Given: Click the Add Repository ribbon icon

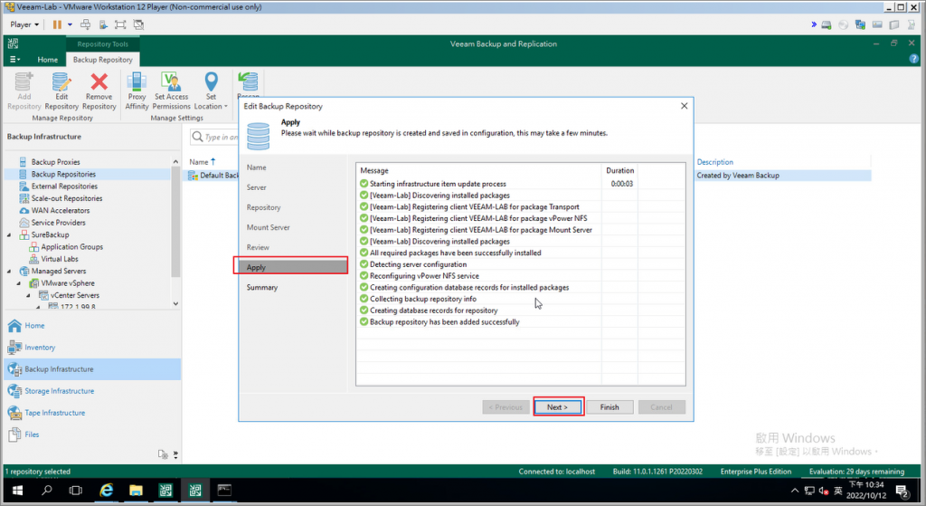Looking at the screenshot, I should coord(24,91).
